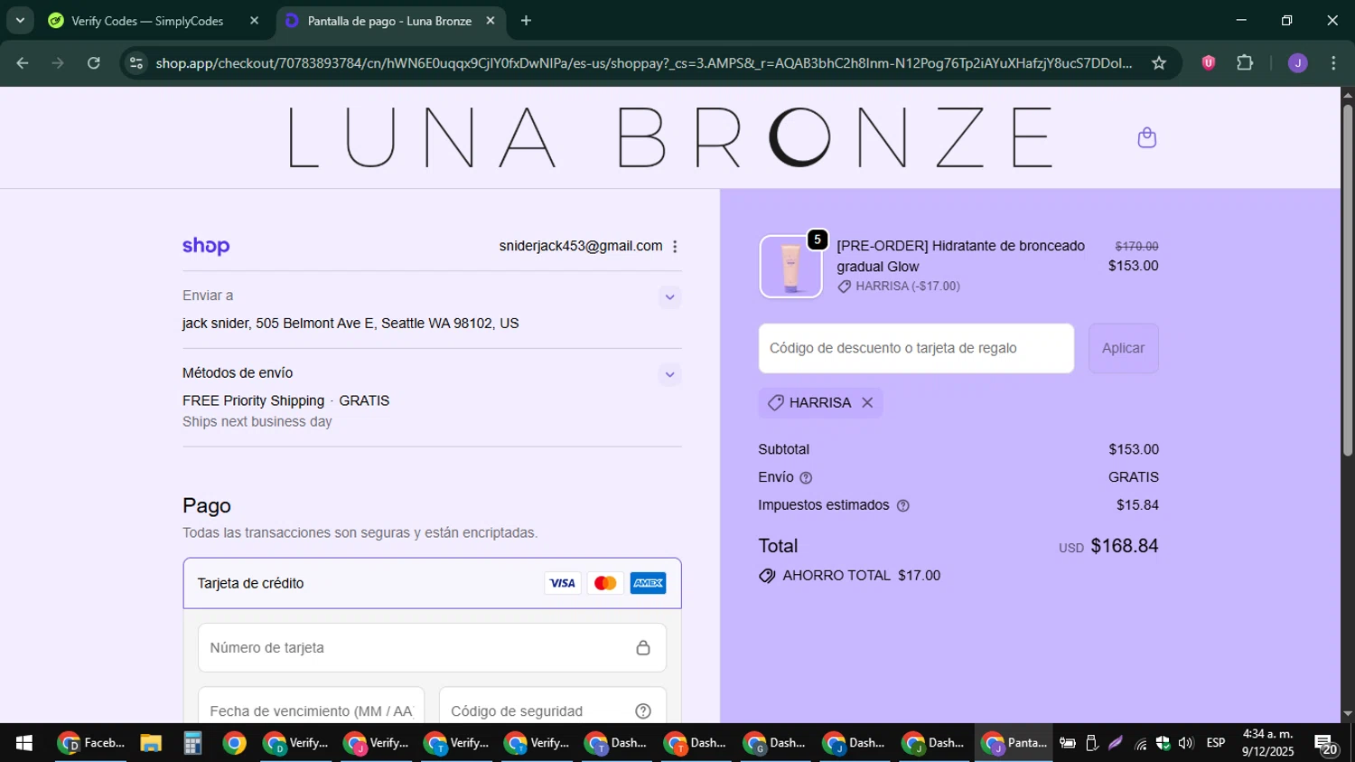The image size is (1355, 762).
Task: View site information icon in address bar
Action: 136,63
